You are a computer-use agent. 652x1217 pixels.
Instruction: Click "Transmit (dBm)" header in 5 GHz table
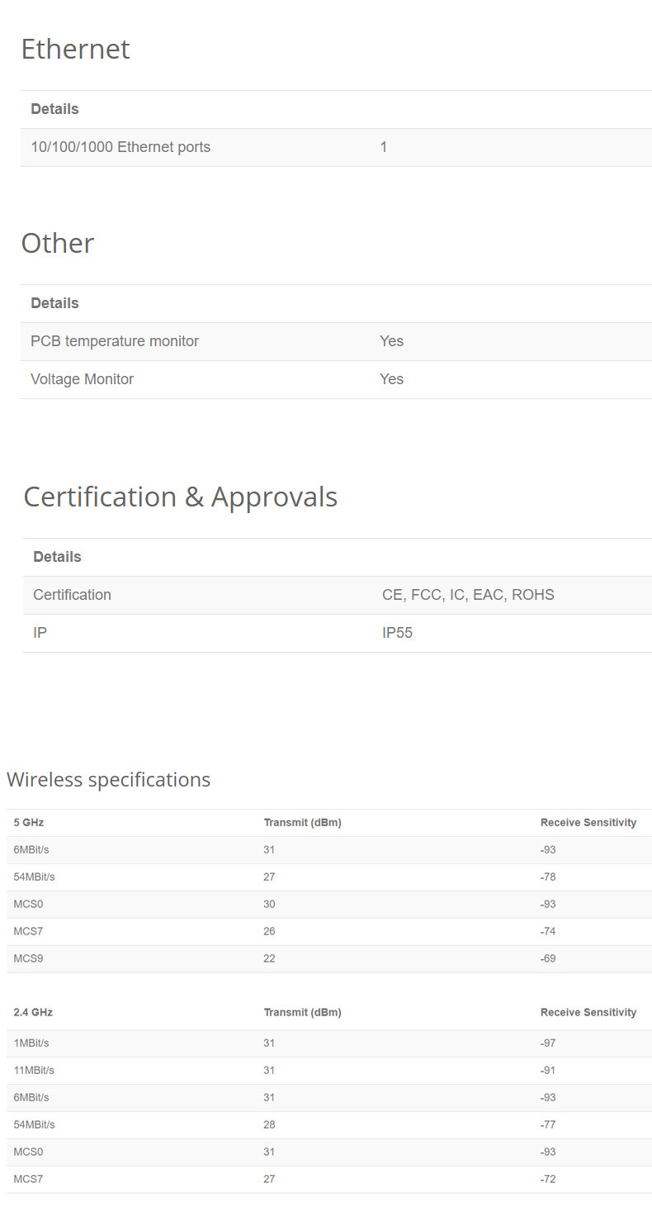pyautogui.click(x=302, y=823)
